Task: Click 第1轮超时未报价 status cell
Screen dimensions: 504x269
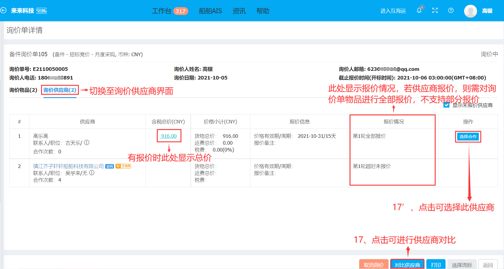Action: click(372, 166)
